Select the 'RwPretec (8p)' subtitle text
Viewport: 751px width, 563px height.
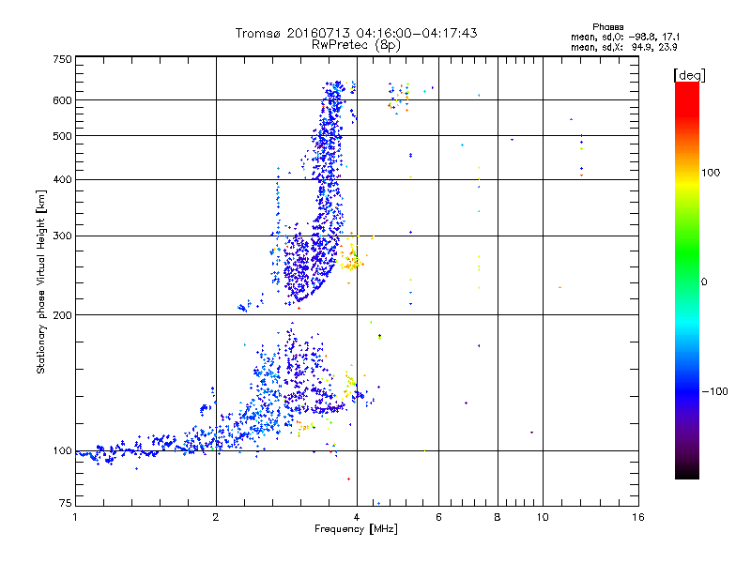pyautogui.click(x=356, y=45)
